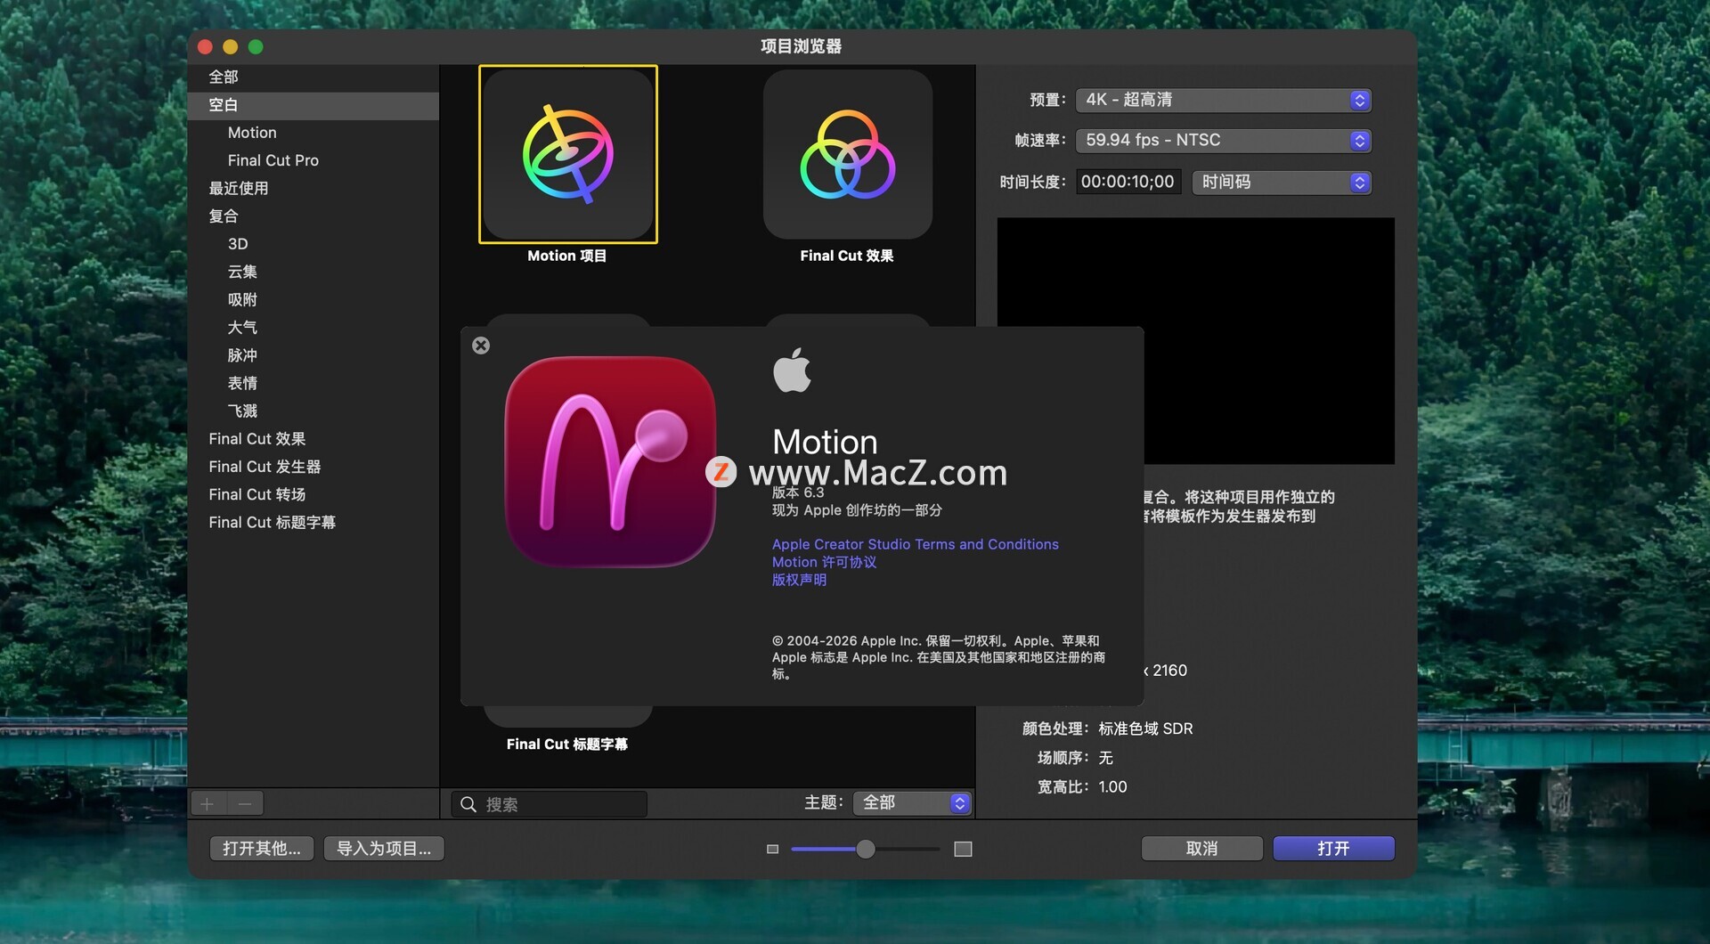
Task: Click the search magnifier icon
Action: pos(468,804)
